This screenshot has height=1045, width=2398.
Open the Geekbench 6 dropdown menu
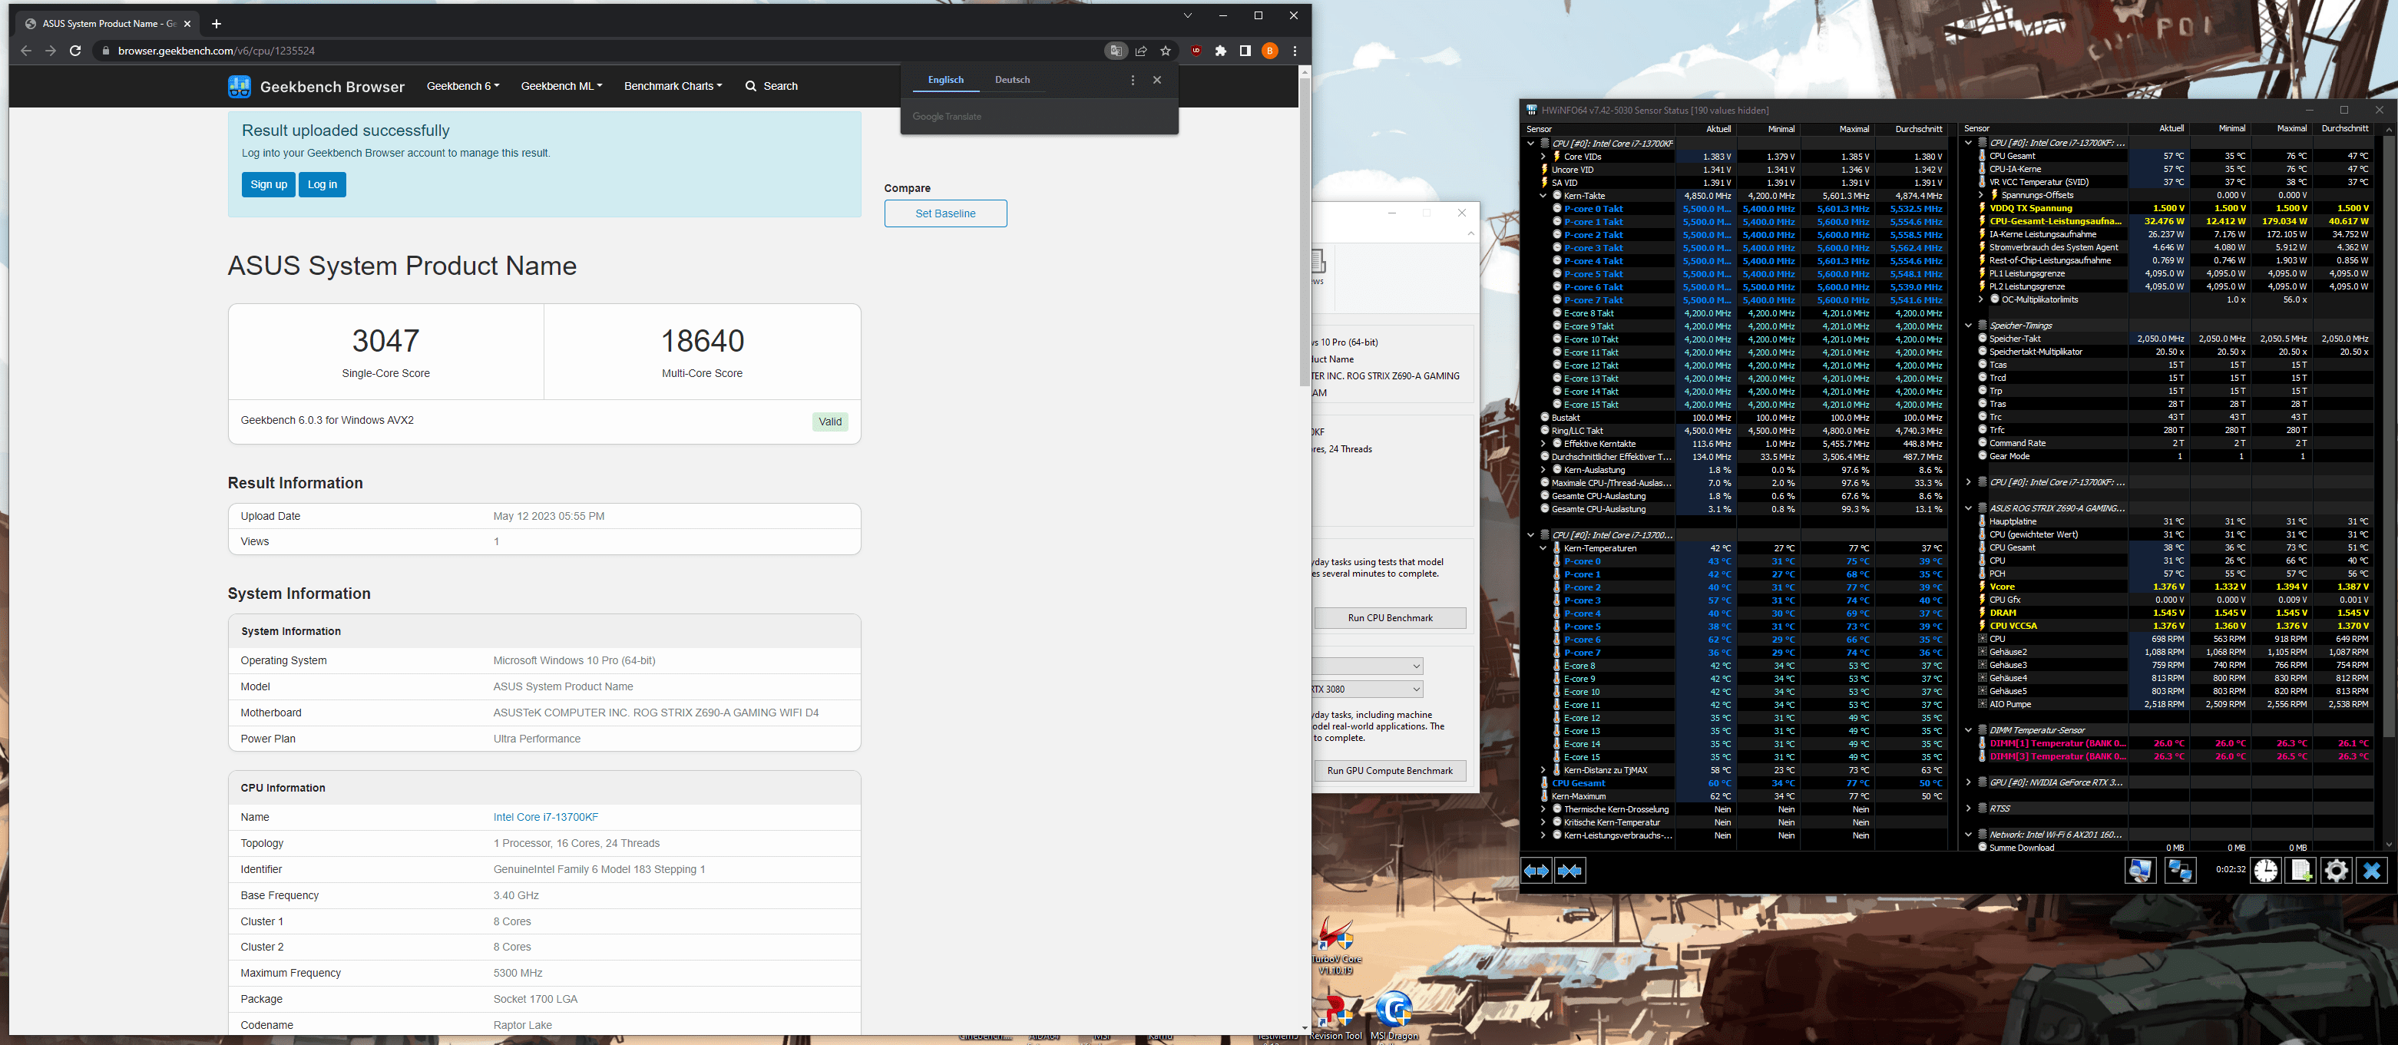coord(463,87)
